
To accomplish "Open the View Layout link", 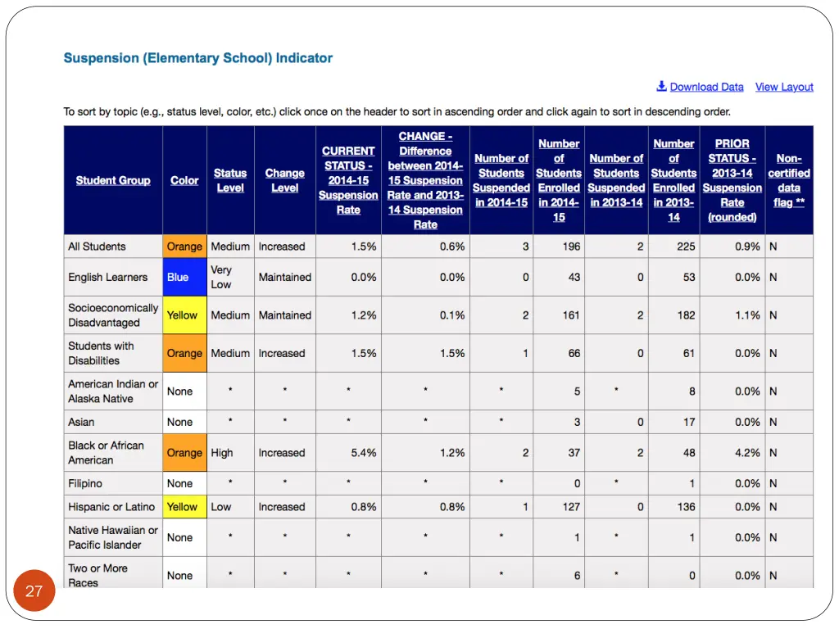I will [784, 87].
